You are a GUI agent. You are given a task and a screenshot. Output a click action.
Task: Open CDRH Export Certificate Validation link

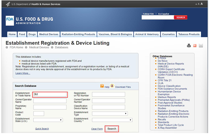pos(171,71)
